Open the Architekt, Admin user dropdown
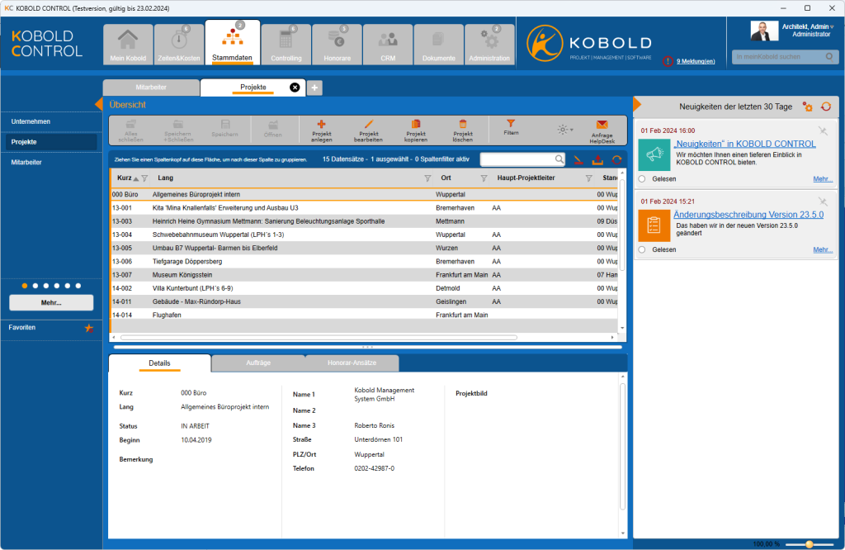 coord(832,26)
